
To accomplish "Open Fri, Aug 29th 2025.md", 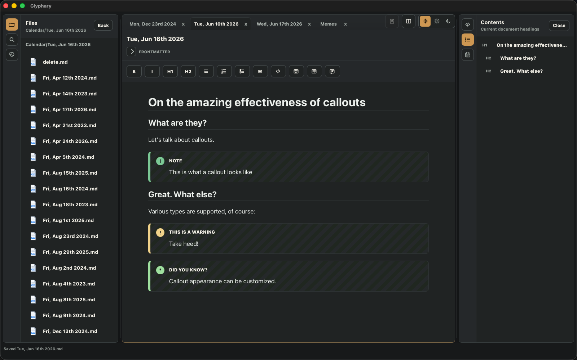I will pyautogui.click(x=69, y=252).
